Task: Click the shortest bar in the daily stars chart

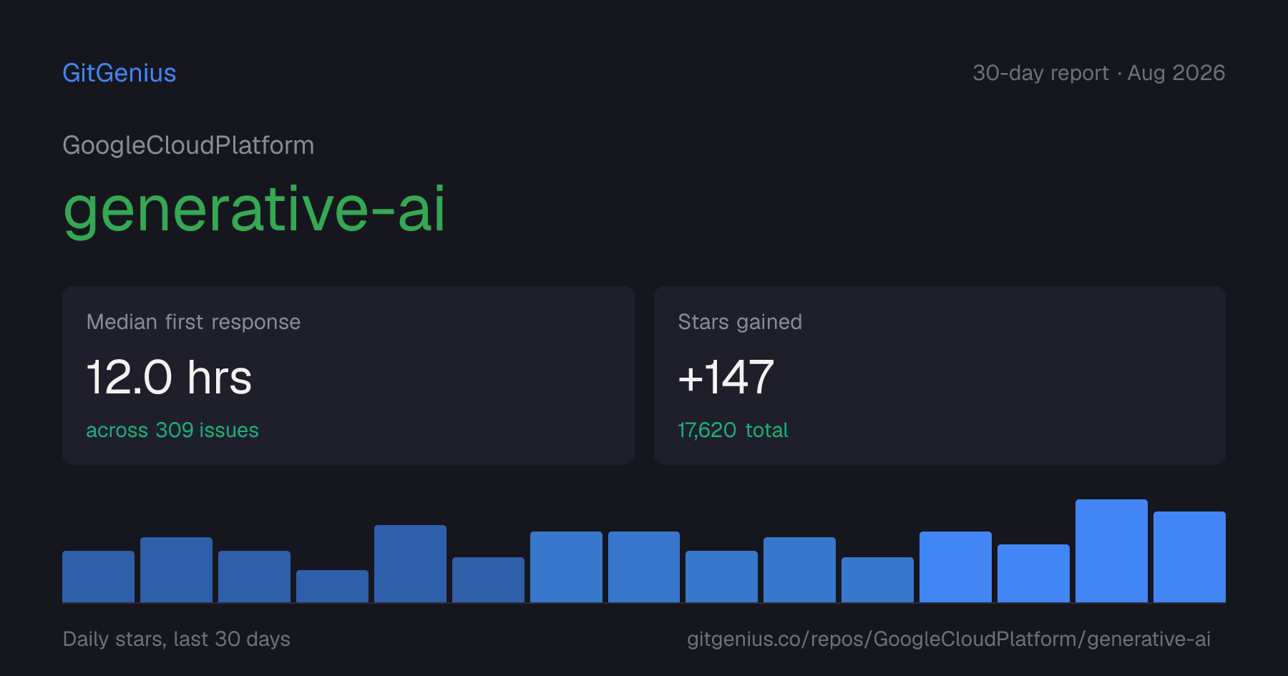Action: (332, 586)
